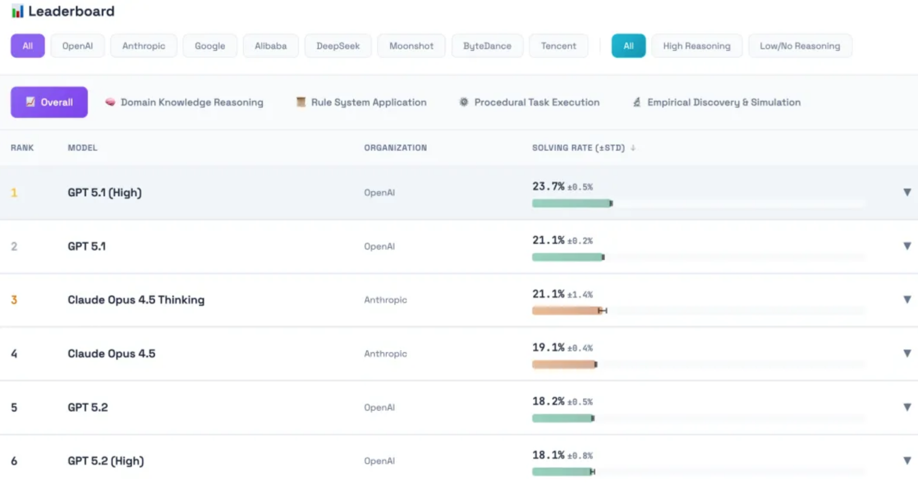Viewport: 918px width, 483px height.
Task: Show only High Reasoning models
Action: coord(696,46)
